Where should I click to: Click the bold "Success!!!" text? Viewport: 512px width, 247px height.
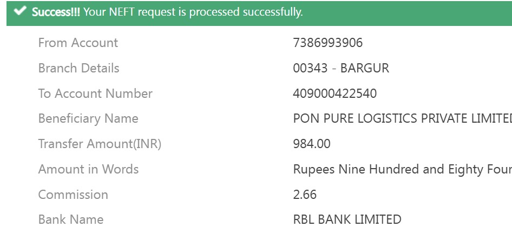click(56, 12)
